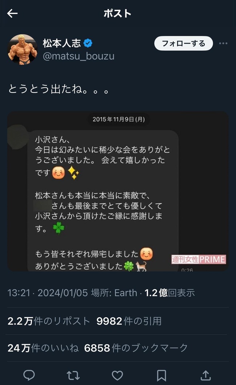Follow with the フォローする button
Image resolution: width=236 pixels, height=385 pixels.
click(x=184, y=43)
